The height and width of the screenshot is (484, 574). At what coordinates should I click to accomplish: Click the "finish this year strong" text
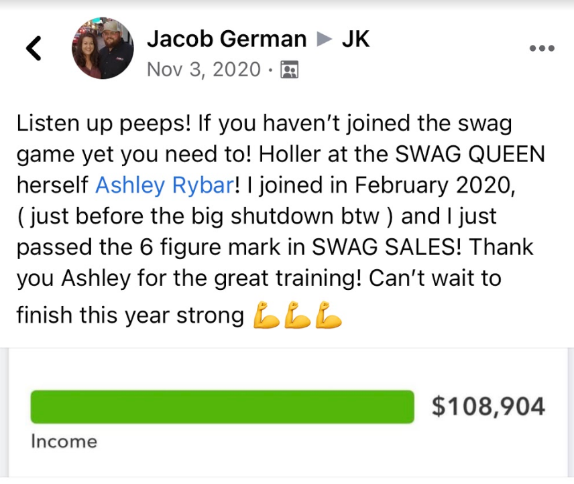click(129, 315)
